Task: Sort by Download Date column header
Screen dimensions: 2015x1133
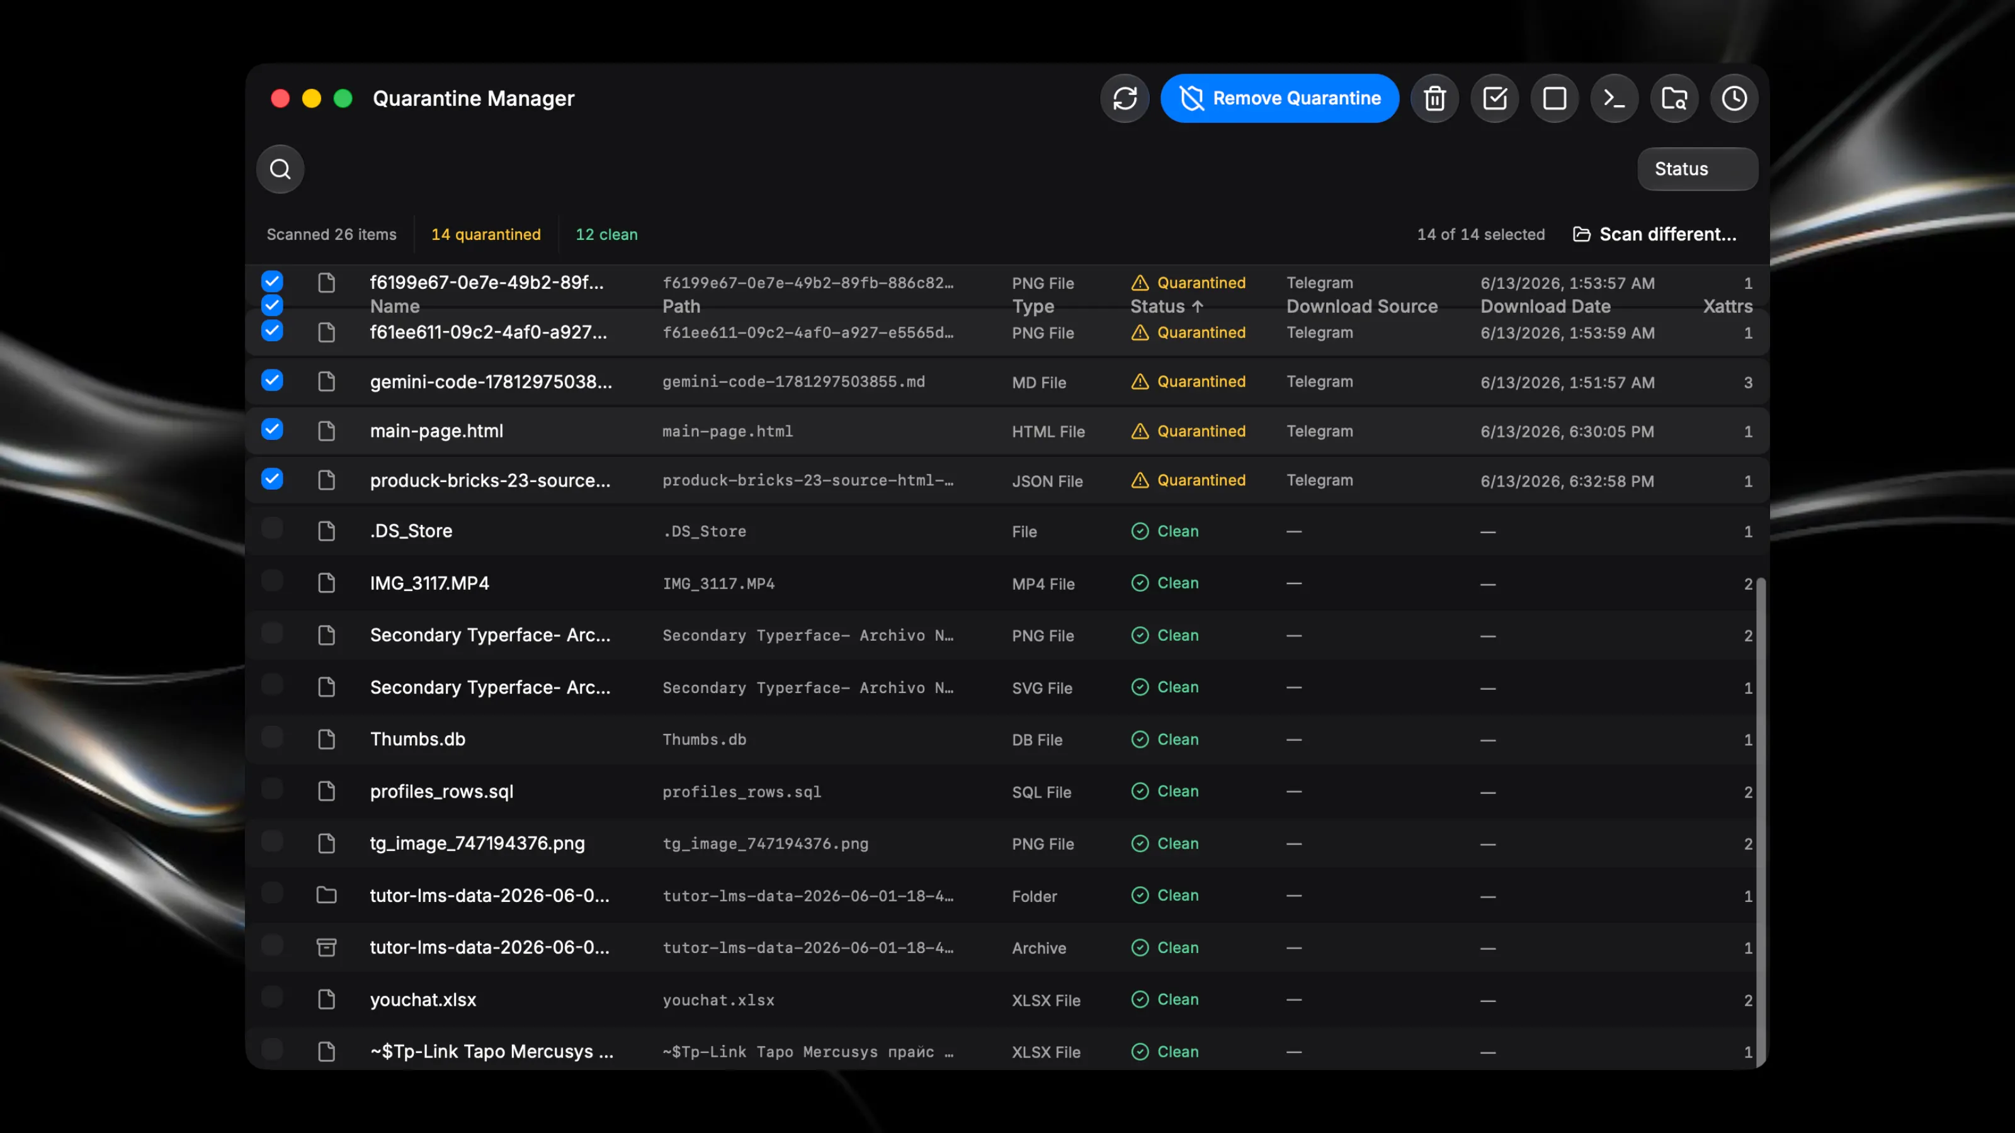Action: (1545, 307)
